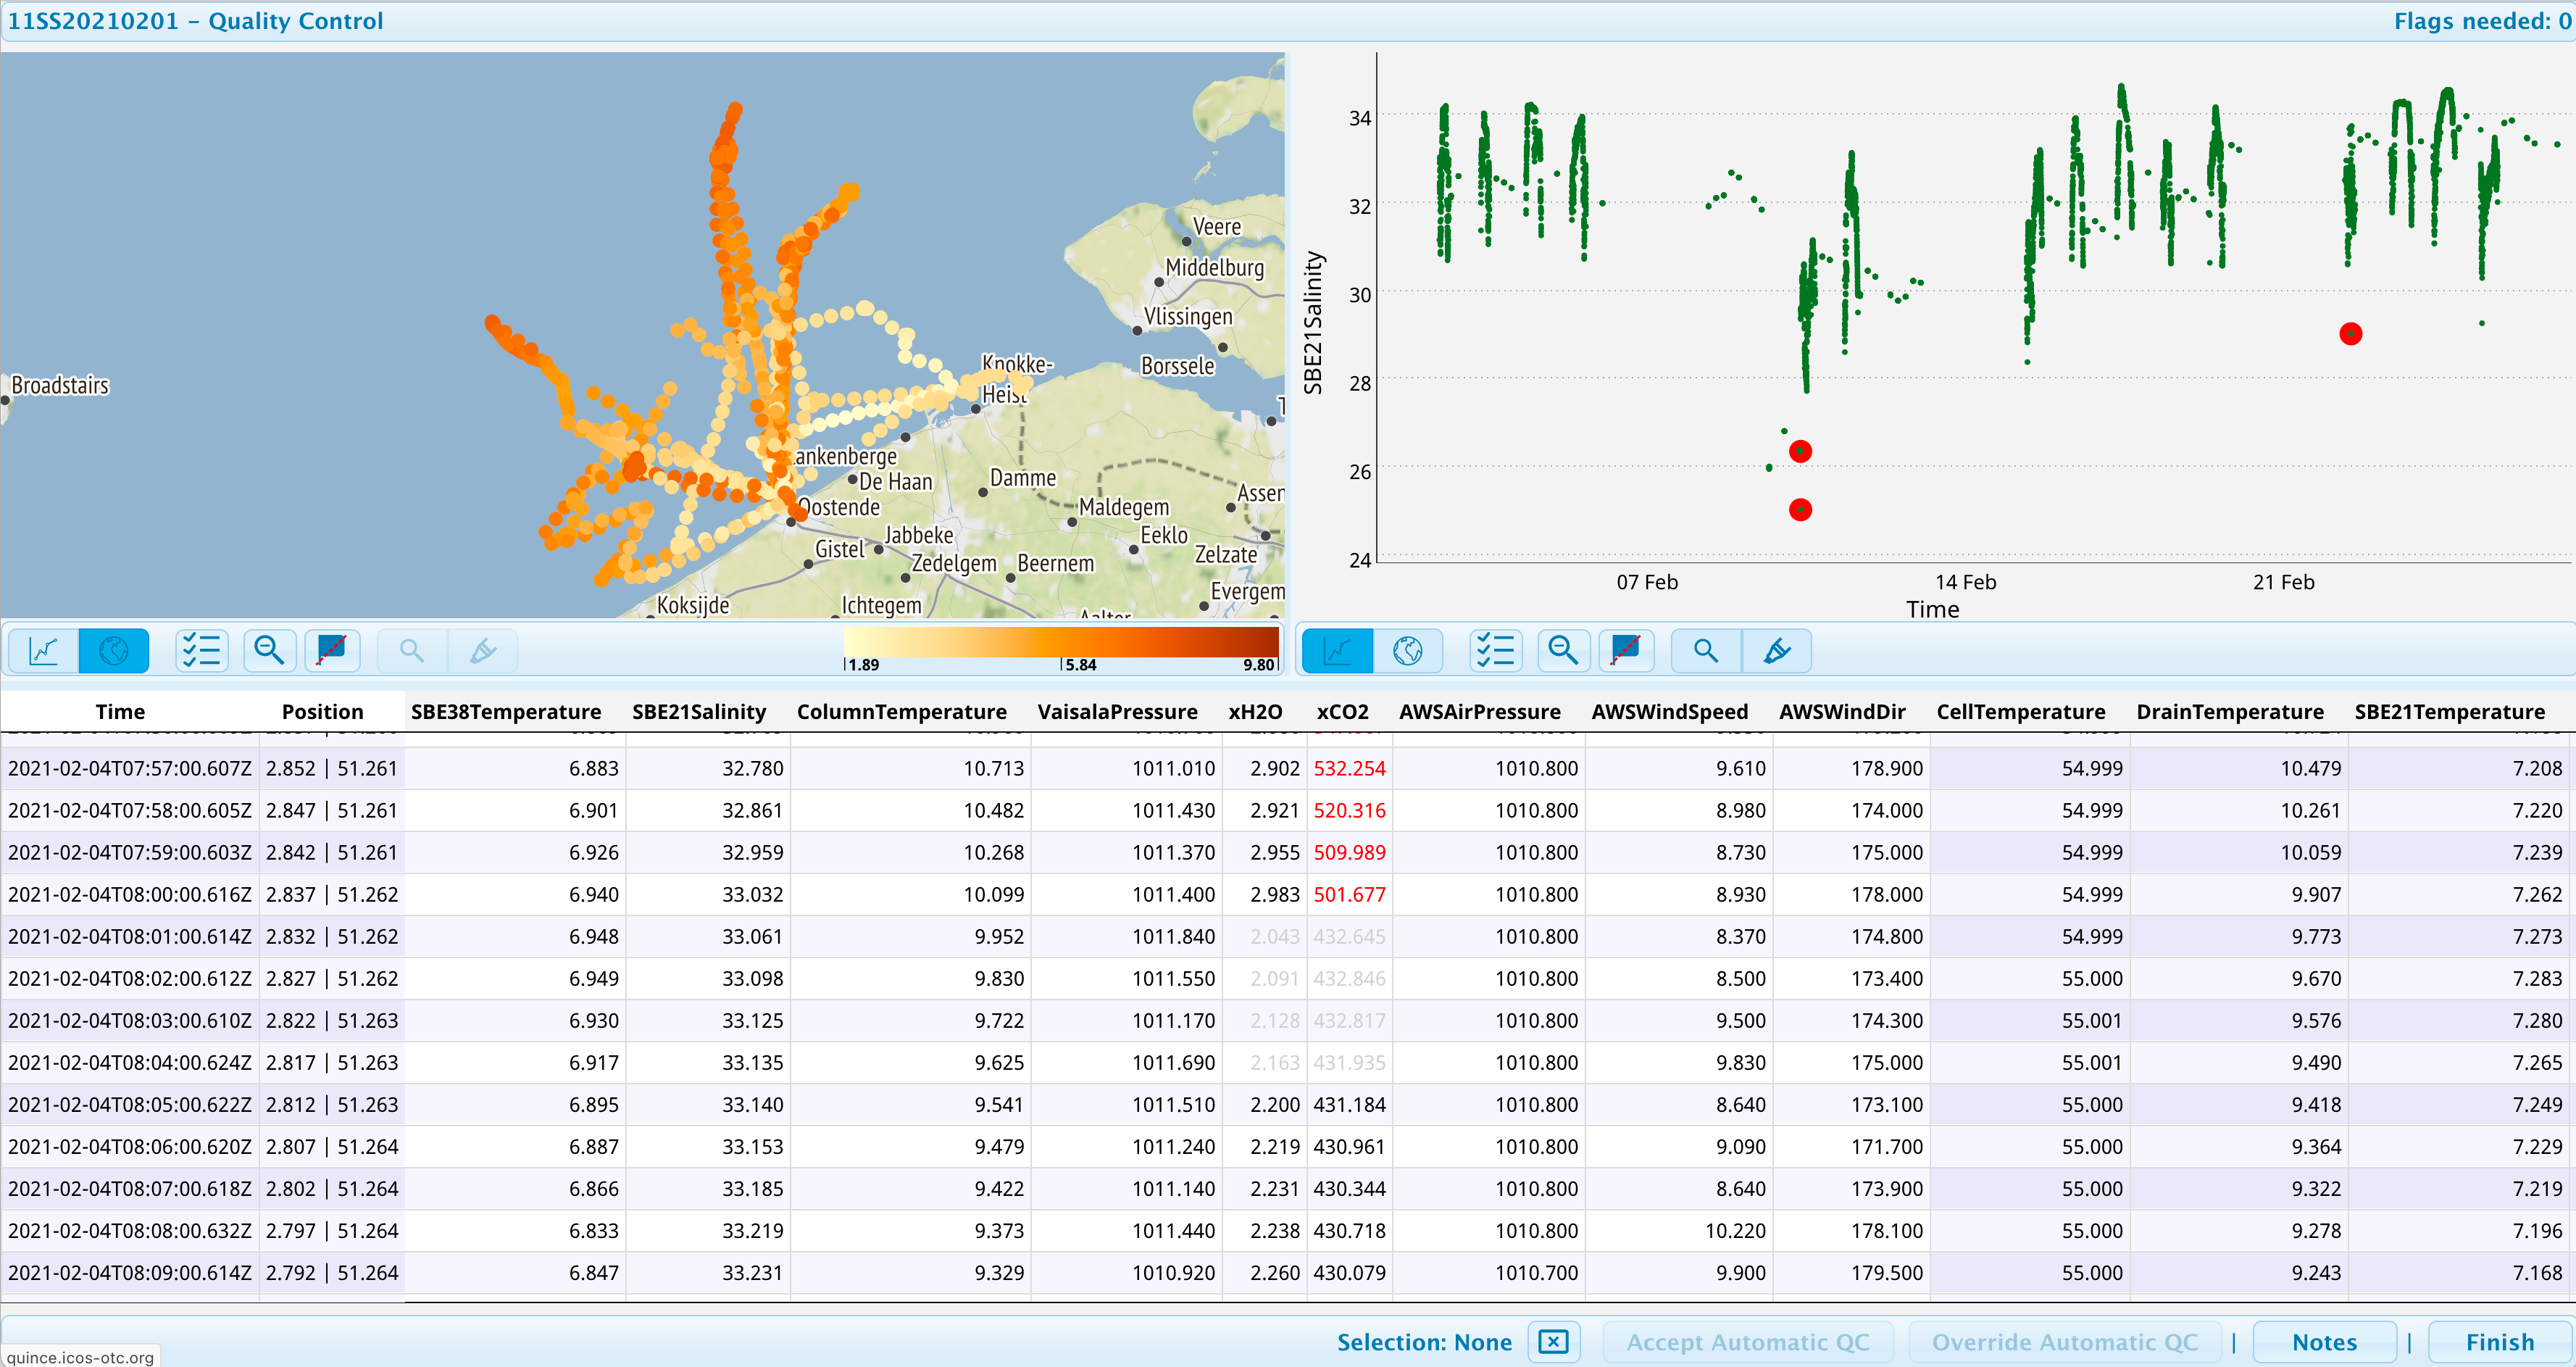Image resolution: width=2576 pixels, height=1367 pixels.
Task: Select the AWSWindSpeed column header
Action: (x=1669, y=711)
